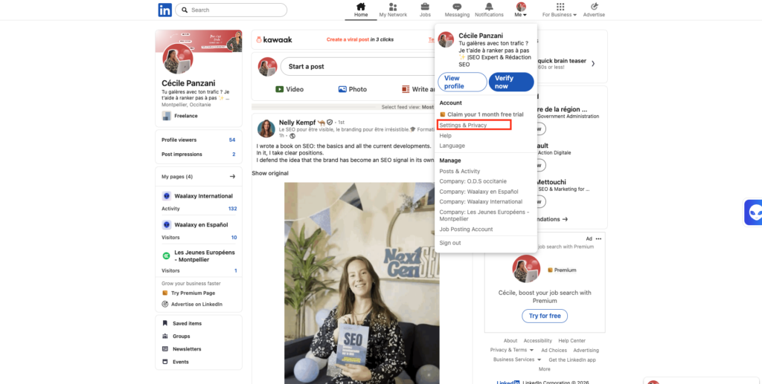Select Settings & Privacy from menu
Screen dimensions: 762x384
[463, 126]
